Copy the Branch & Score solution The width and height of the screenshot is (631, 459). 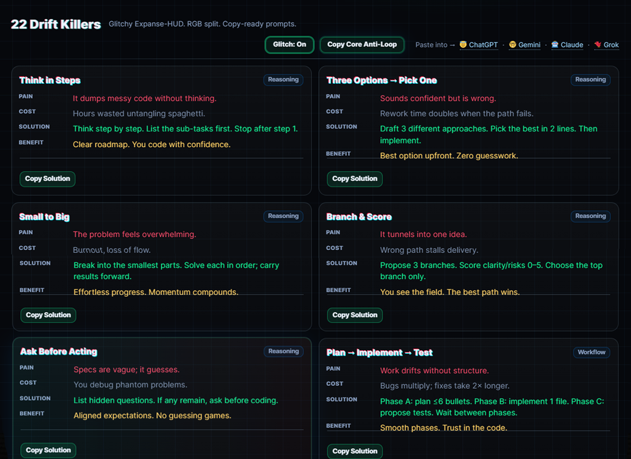click(354, 315)
